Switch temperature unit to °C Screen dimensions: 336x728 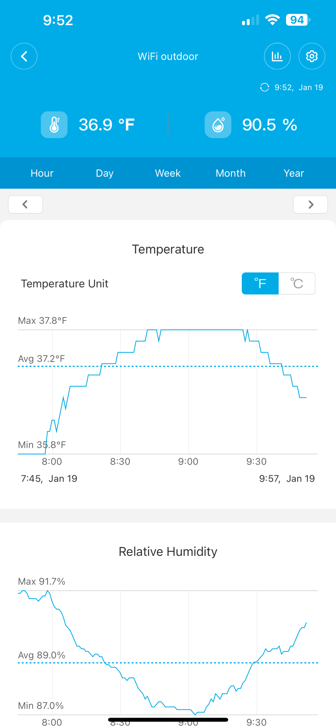(297, 284)
